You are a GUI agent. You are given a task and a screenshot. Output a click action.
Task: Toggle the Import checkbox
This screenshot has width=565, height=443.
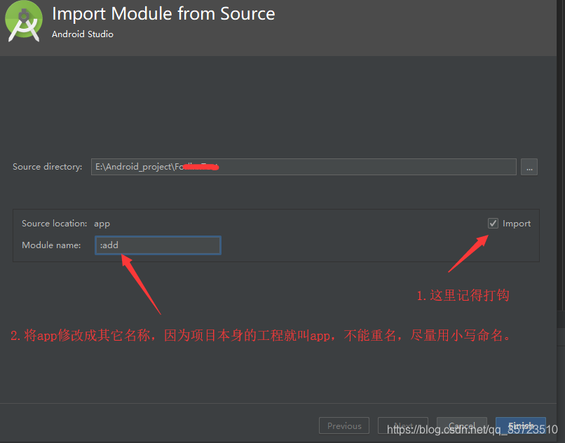[x=493, y=224]
